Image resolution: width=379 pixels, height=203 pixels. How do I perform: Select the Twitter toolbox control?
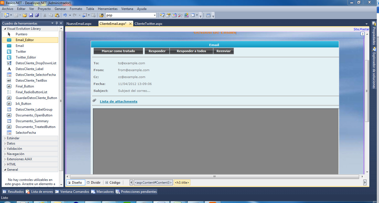pyautogui.click(x=30, y=52)
